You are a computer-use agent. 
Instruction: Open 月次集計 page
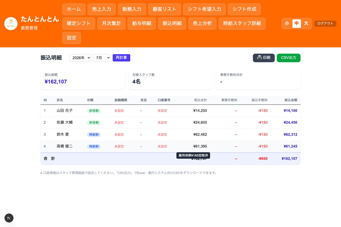[112, 23]
